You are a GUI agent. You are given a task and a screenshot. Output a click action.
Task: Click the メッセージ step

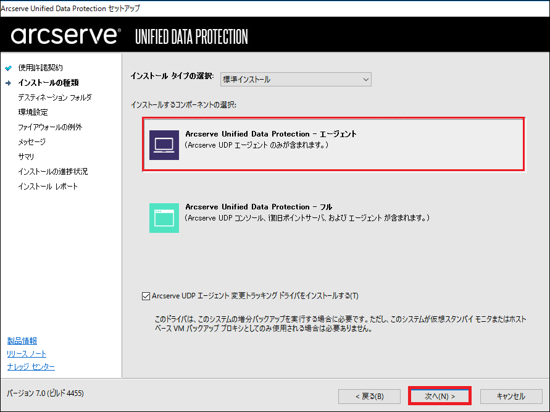point(32,142)
